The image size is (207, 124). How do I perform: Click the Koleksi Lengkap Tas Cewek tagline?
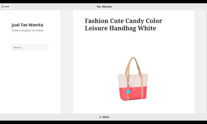click(x=27, y=30)
